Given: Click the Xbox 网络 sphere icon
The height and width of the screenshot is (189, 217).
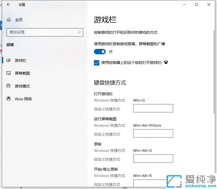Looking at the screenshot, I should click(x=8, y=99).
